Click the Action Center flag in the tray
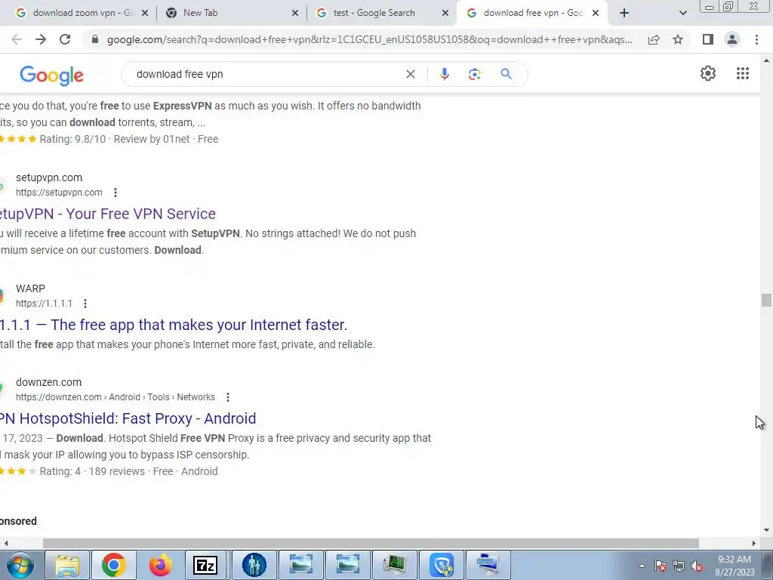 (661, 566)
